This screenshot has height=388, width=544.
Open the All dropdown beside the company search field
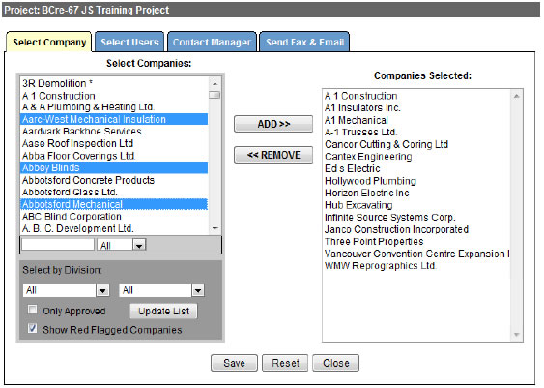tap(122, 245)
